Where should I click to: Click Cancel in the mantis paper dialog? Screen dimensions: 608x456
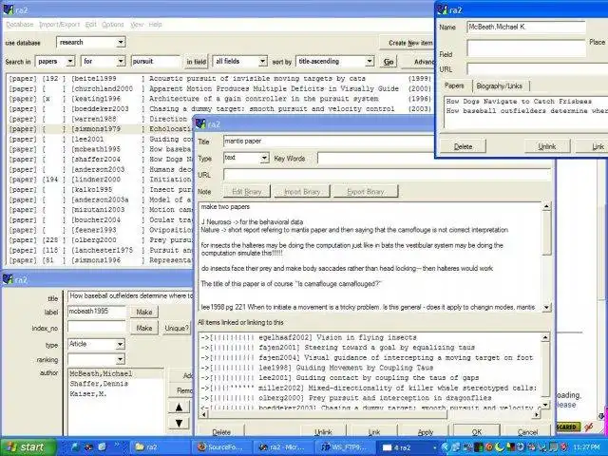[527, 432]
